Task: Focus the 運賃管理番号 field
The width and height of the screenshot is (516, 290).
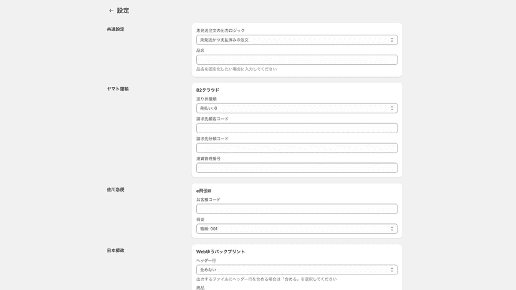Action: (297, 167)
